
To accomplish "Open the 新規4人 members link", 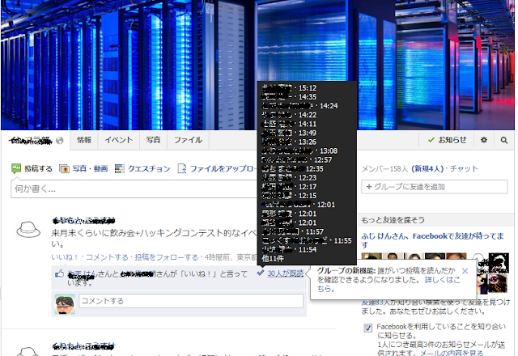I will 427,169.
